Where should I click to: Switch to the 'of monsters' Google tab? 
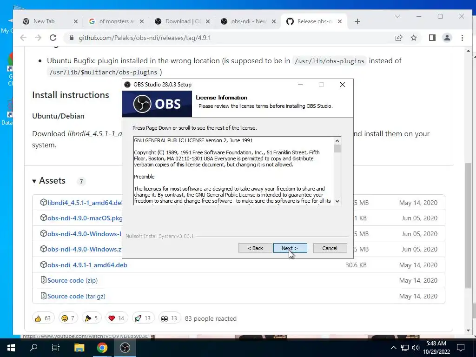tap(117, 21)
